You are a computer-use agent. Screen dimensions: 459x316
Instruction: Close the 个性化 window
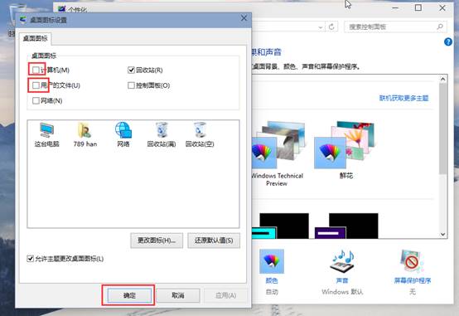[x=442, y=8]
